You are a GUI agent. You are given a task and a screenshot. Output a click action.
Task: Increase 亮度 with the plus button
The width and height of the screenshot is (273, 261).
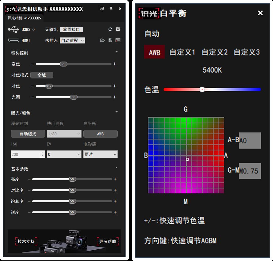(115, 179)
